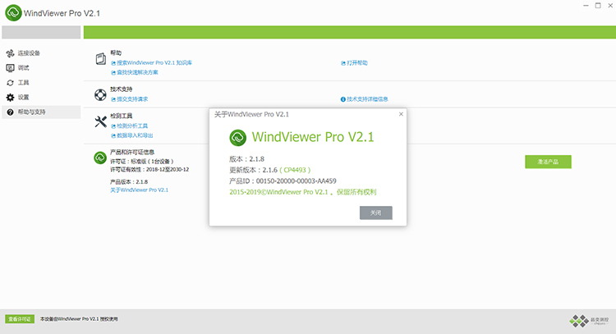The width and height of the screenshot is (616, 334).
Task: Click the 技术支持 lifebuoy icon
Action: (100, 94)
